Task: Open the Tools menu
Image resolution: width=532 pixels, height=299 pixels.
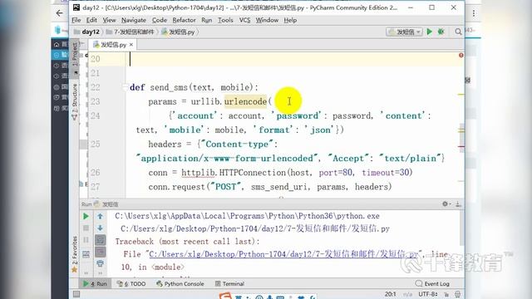Action: 225,20
